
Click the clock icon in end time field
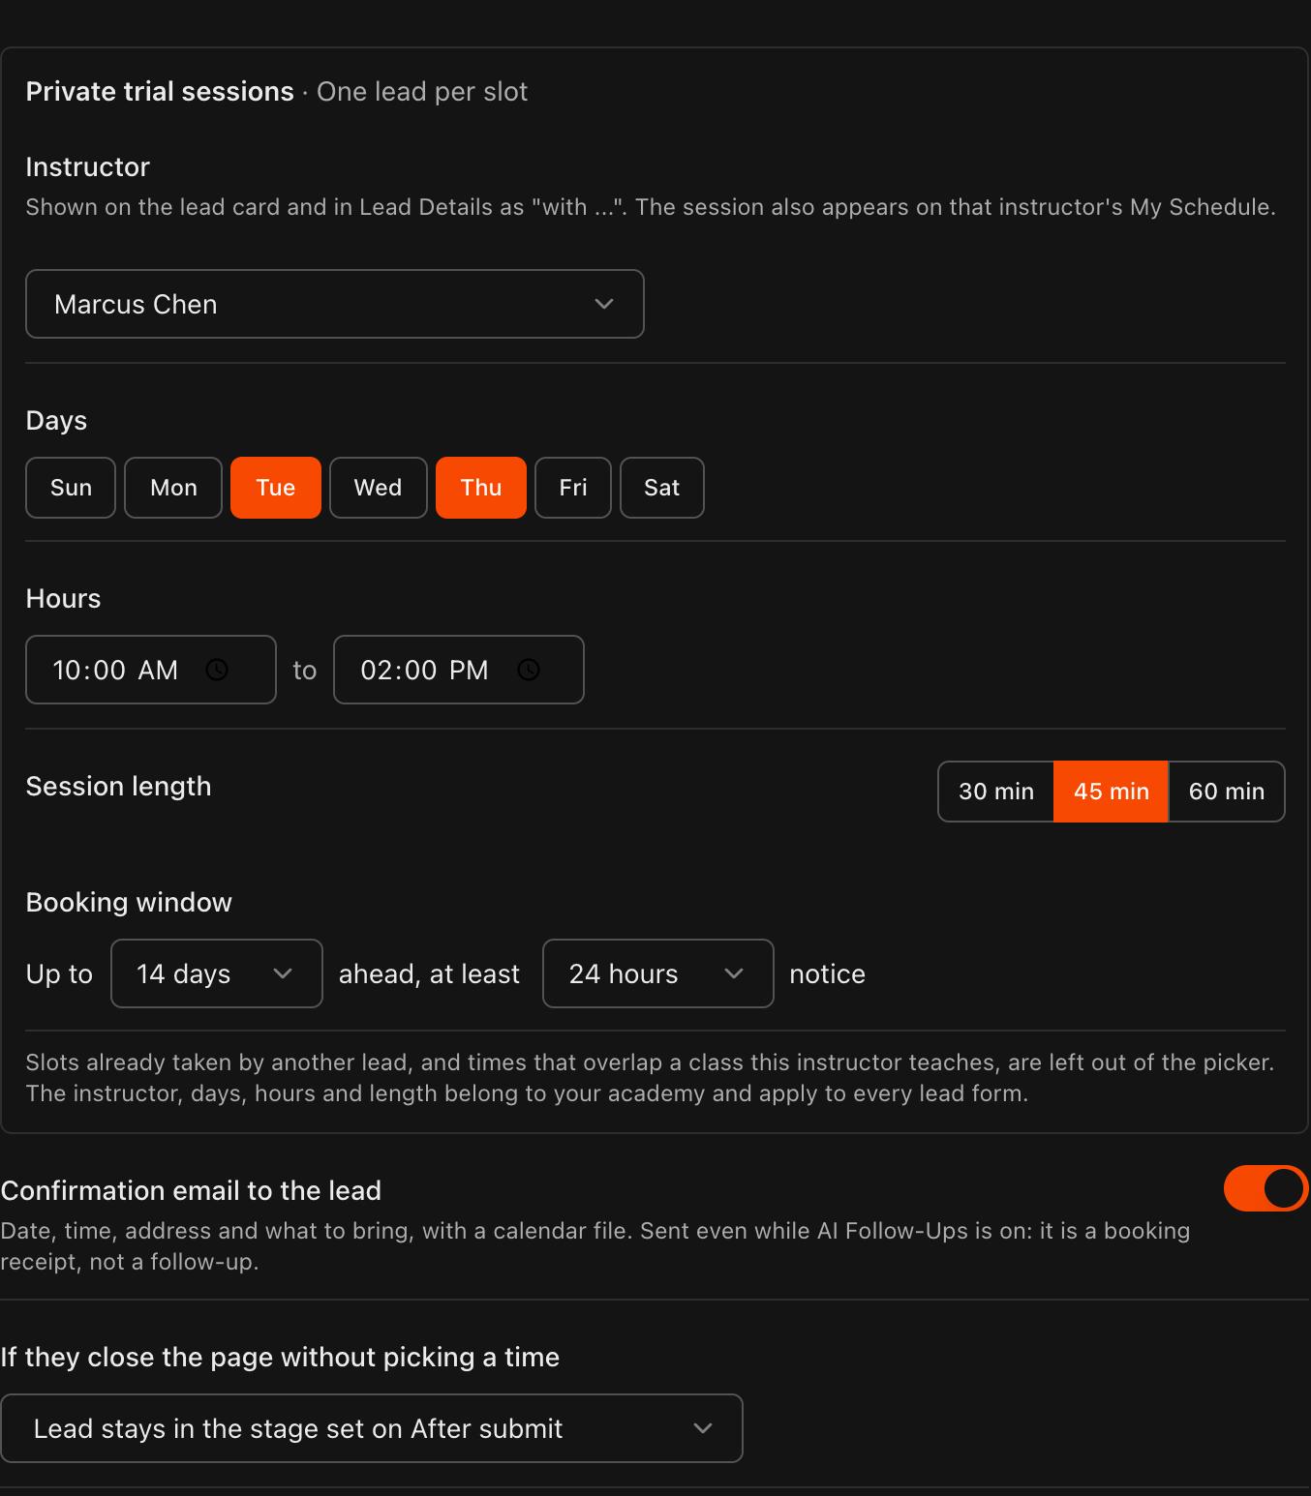529,670
